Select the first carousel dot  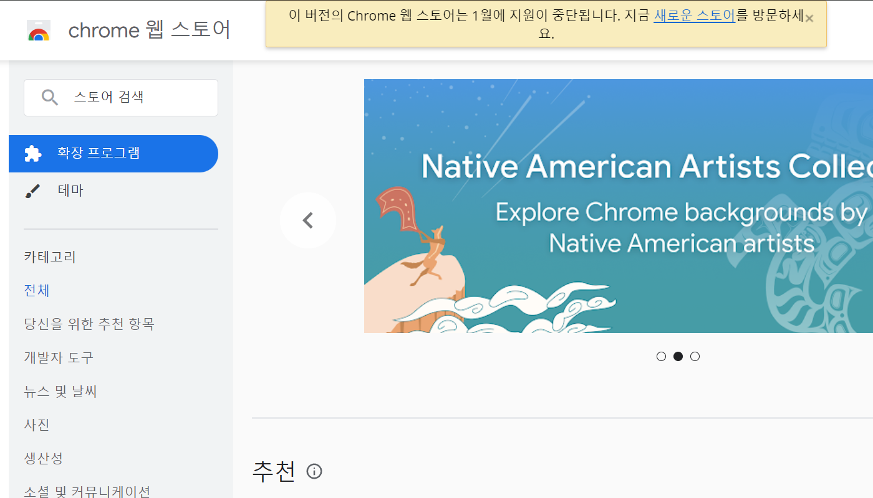coord(661,357)
